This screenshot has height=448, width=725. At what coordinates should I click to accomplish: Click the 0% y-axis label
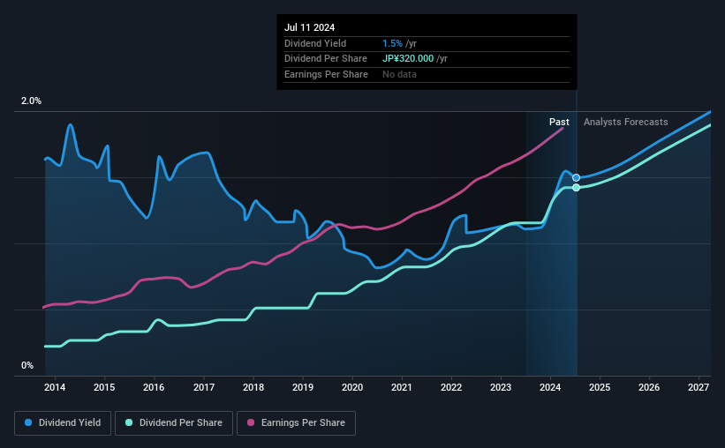pyautogui.click(x=27, y=365)
